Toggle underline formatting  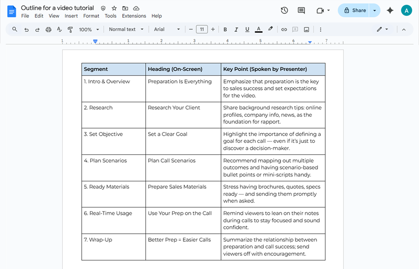pos(247,29)
